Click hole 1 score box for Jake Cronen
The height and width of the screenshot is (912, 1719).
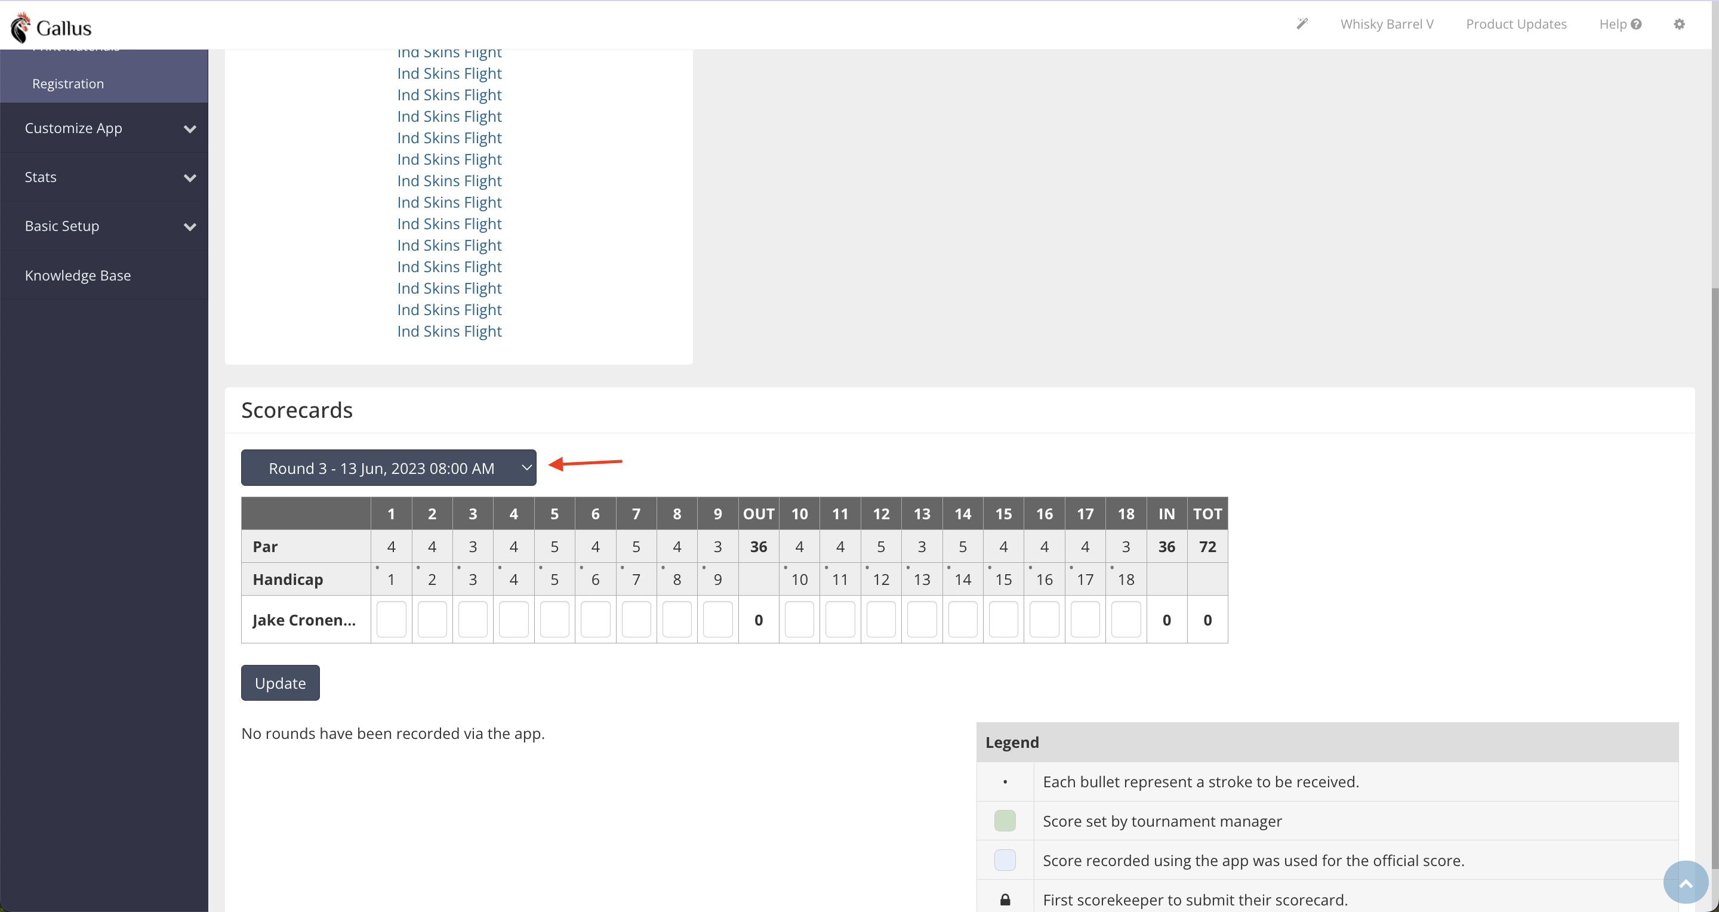click(391, 619)
